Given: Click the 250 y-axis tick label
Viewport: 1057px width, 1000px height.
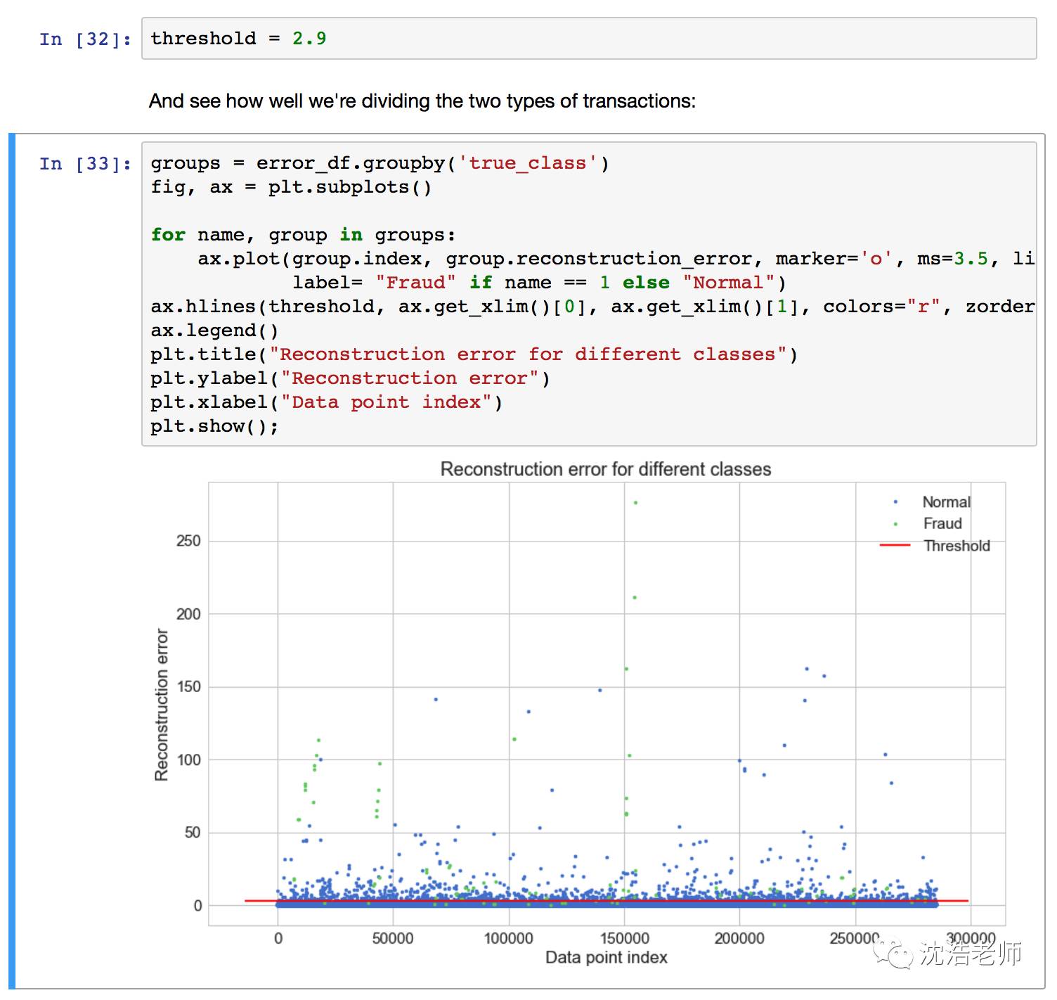Looking at the screenshot, I should [x=188, y=541].
